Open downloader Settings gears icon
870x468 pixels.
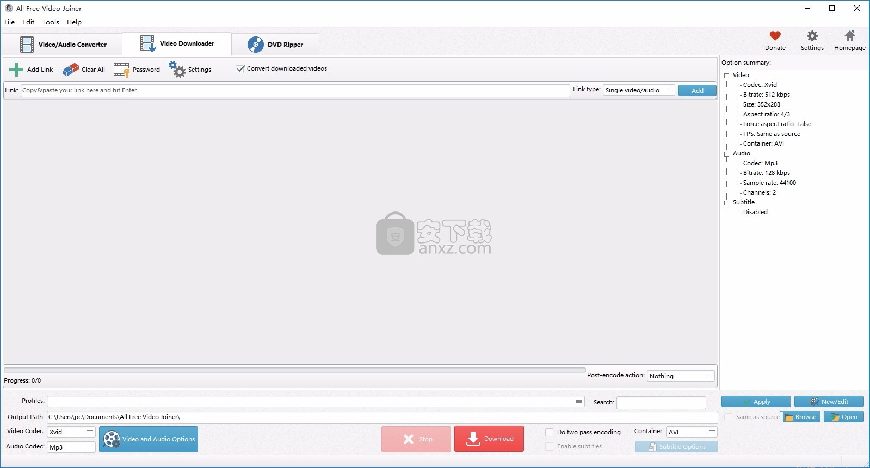click(177, 69)
